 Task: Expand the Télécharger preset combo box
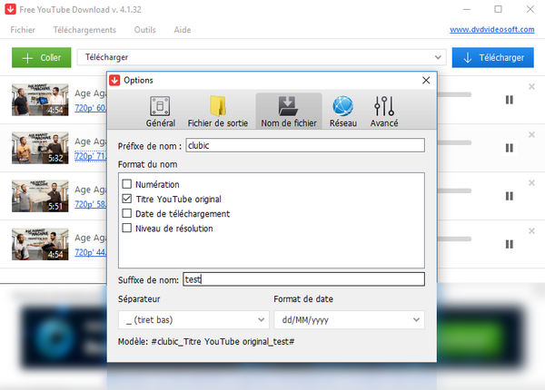tap(261, 57)
